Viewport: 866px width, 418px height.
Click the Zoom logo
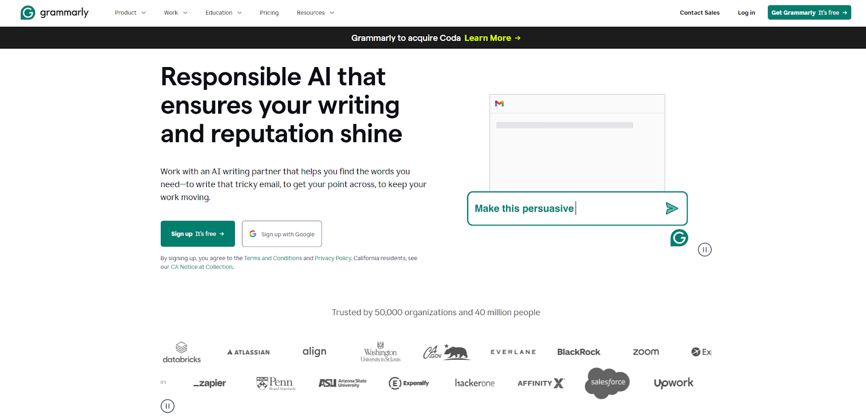coord(646,352)
